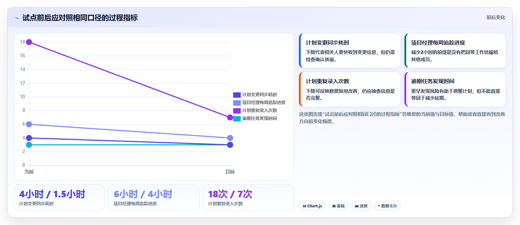Click the 6小时 / 4小时 stat value
The image size is (520, 225).
143,194
